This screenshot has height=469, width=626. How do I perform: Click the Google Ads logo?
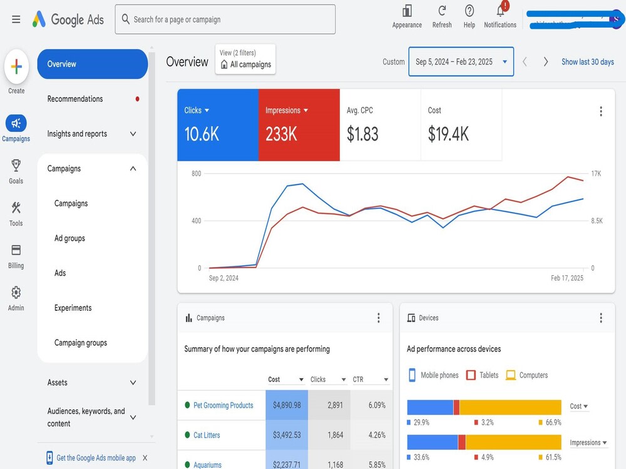(x=68, y=19)
